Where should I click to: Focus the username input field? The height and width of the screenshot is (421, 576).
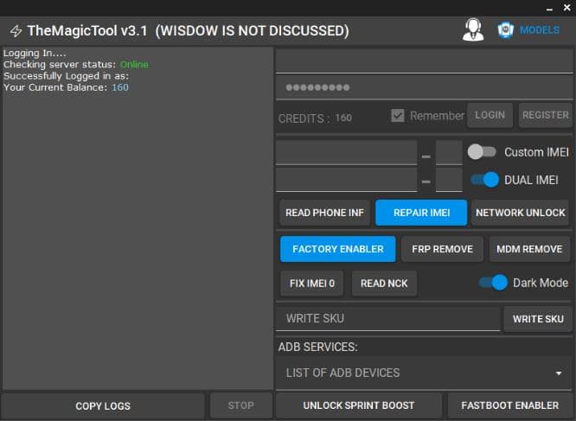point(425,61)
